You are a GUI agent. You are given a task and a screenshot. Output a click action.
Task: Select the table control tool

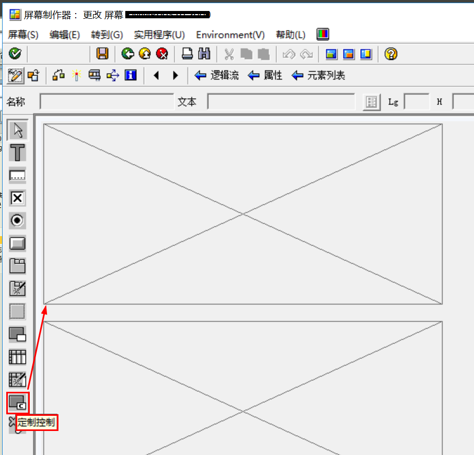point(18,357)
